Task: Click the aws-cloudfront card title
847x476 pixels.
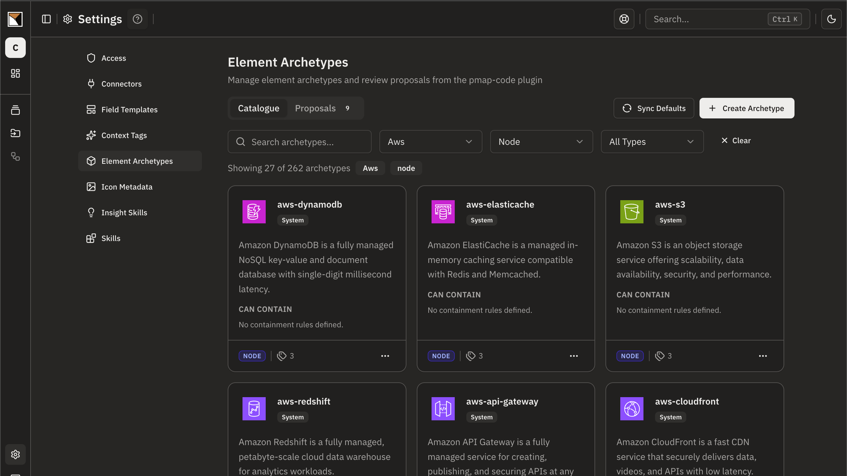Action: [x=687, y=401]
